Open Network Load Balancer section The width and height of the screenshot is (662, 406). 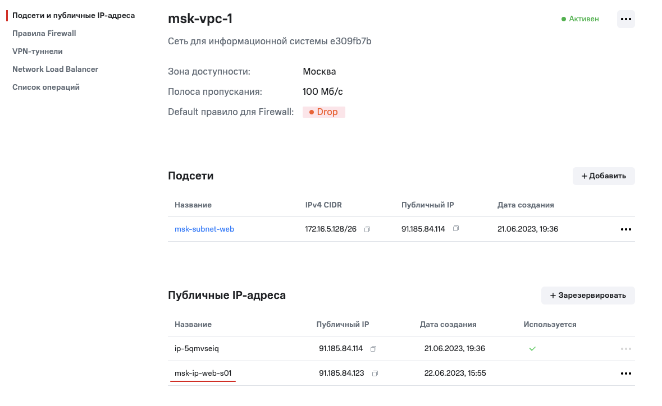(x=55, y=69)
